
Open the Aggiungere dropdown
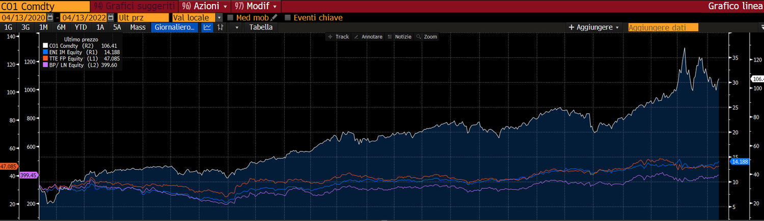point(594,27)
